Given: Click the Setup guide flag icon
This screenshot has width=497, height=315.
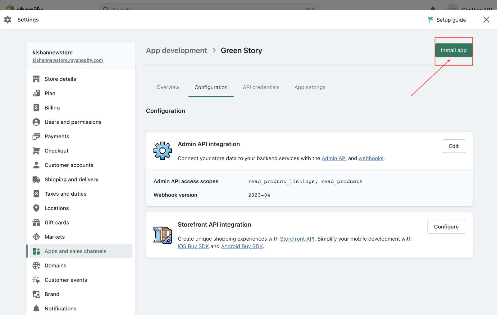Looking at the screenshot, I should pyautogui.click(x=431, y=20).
